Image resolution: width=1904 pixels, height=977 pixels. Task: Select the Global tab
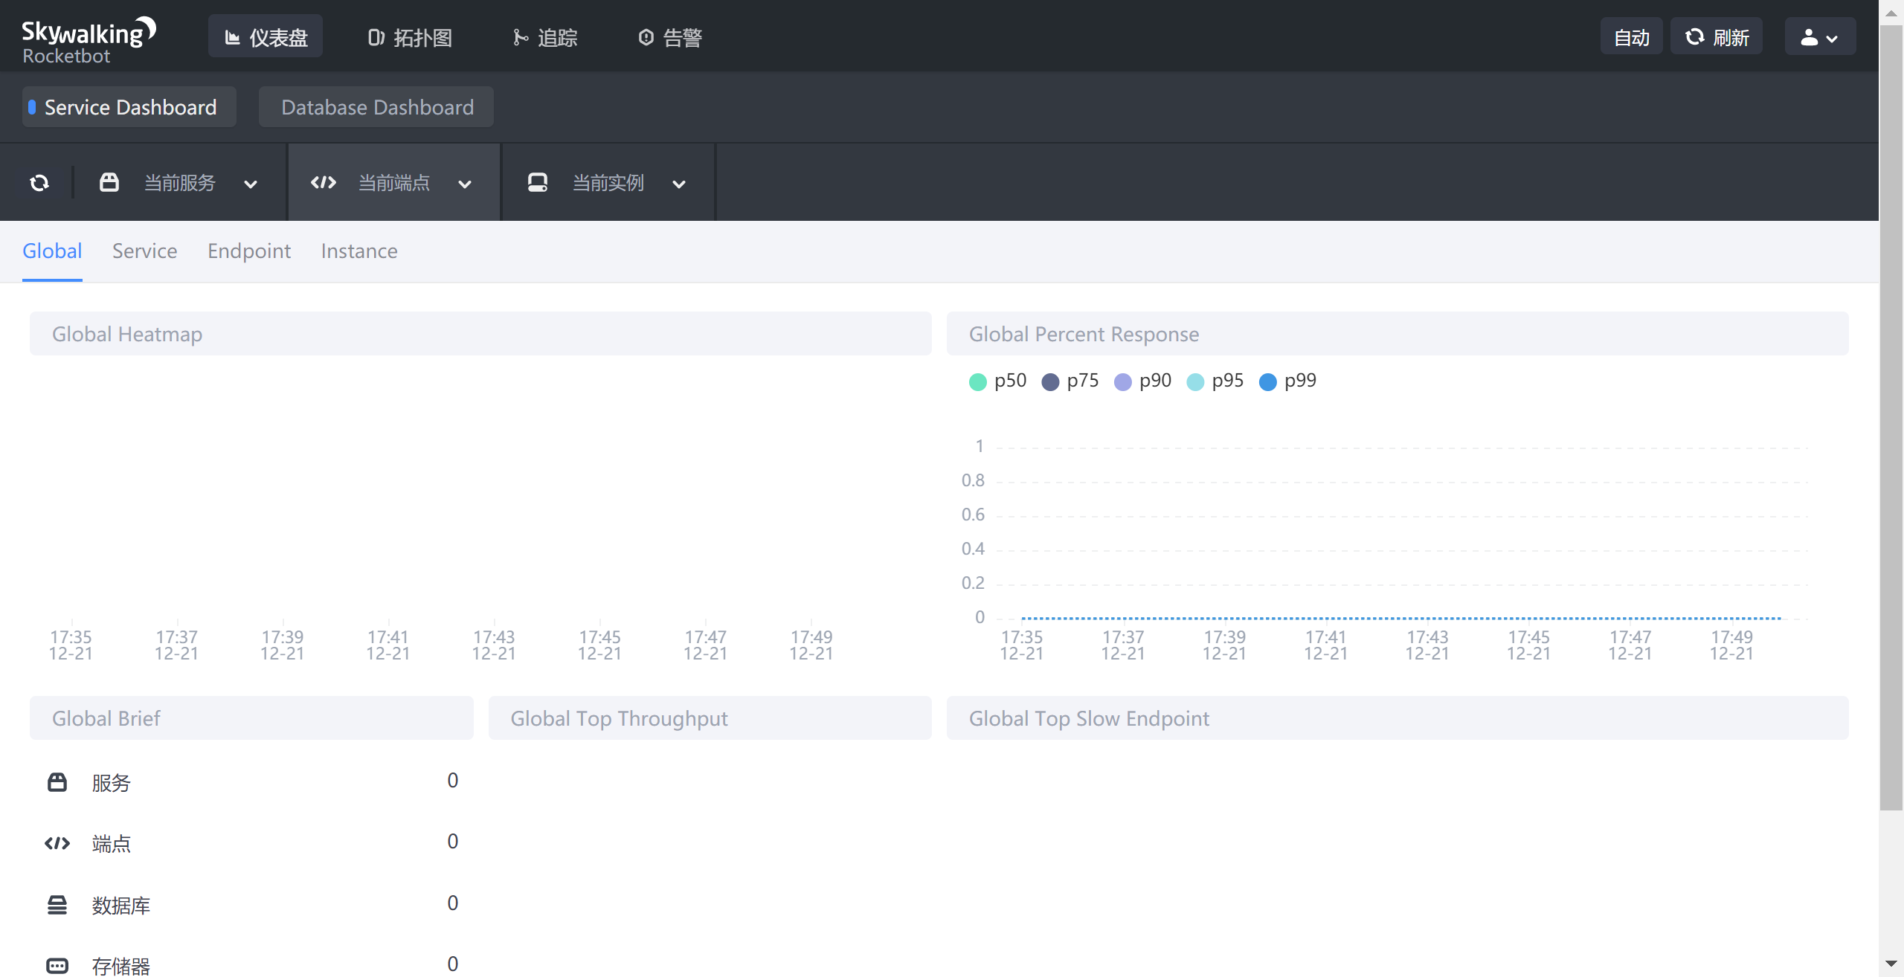point(52,251)
